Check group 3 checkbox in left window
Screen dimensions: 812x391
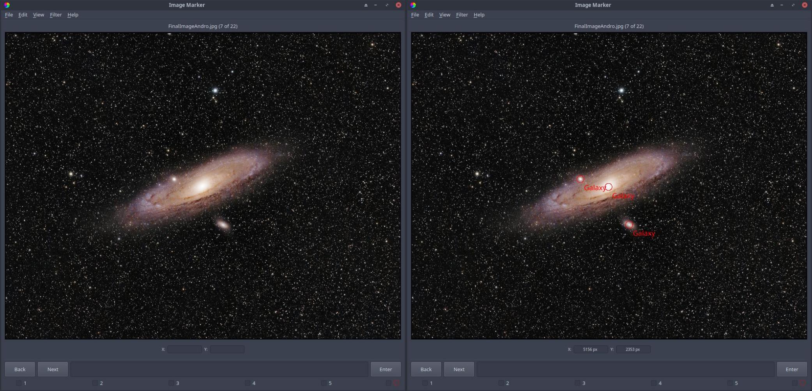(171, 383)
